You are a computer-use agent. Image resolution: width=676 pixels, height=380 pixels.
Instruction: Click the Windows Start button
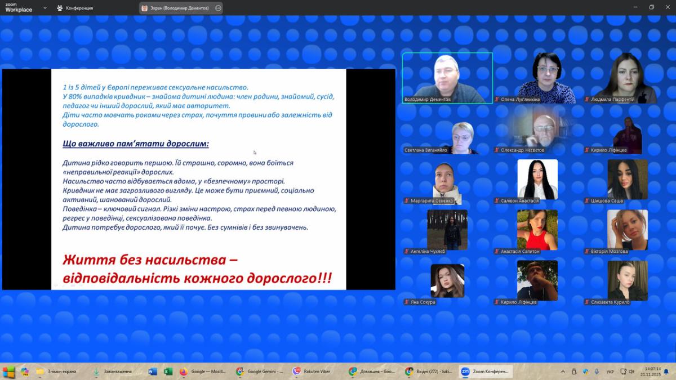8,372
